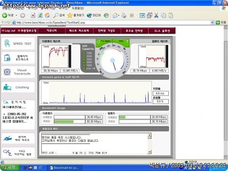Click result text box scroll down arrow
The image size is (228, 171).
(150, 152)
